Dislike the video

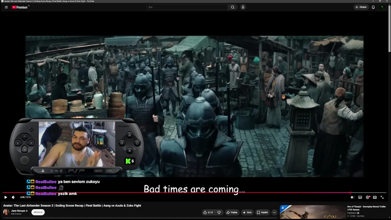coord(219,212)
